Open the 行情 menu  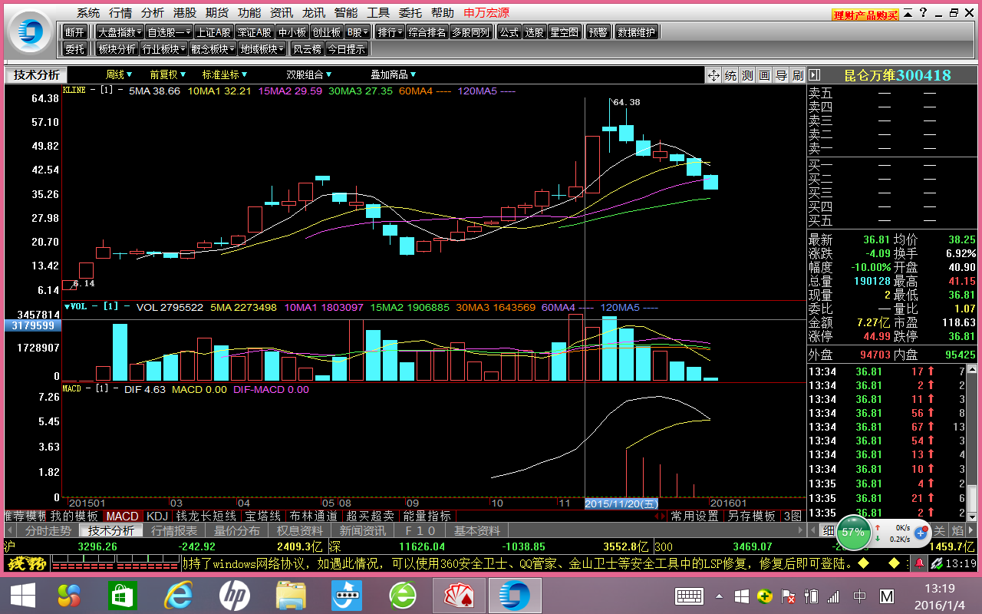tap(120, 13)
